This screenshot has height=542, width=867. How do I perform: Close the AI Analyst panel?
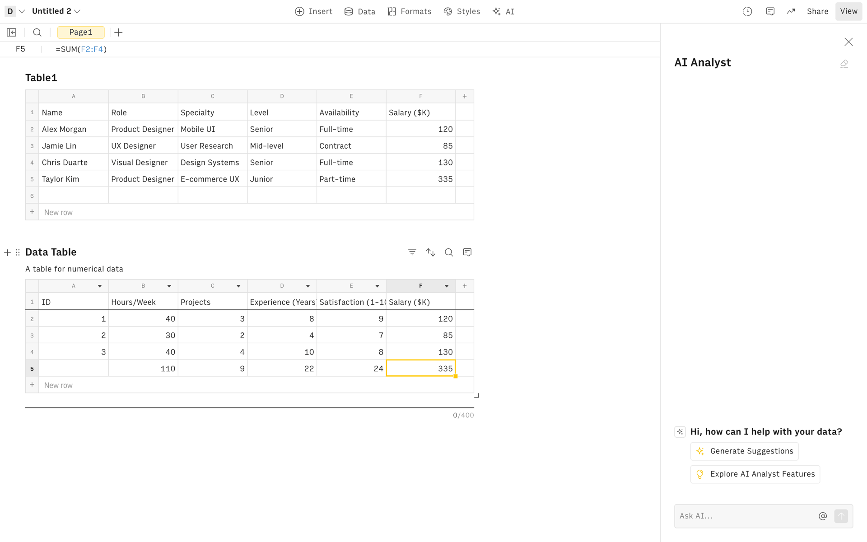[x=848, y=42]
